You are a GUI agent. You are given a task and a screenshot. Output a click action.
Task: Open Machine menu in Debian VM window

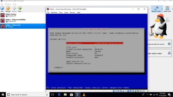click(x=54, y=12)
